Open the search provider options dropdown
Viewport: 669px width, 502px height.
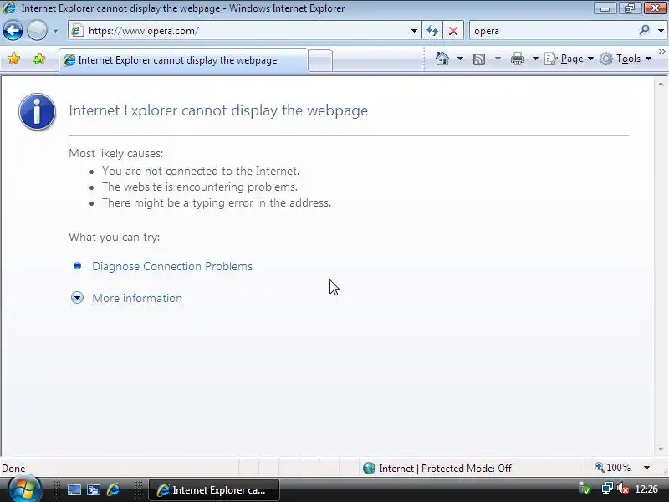click(661, 31)
